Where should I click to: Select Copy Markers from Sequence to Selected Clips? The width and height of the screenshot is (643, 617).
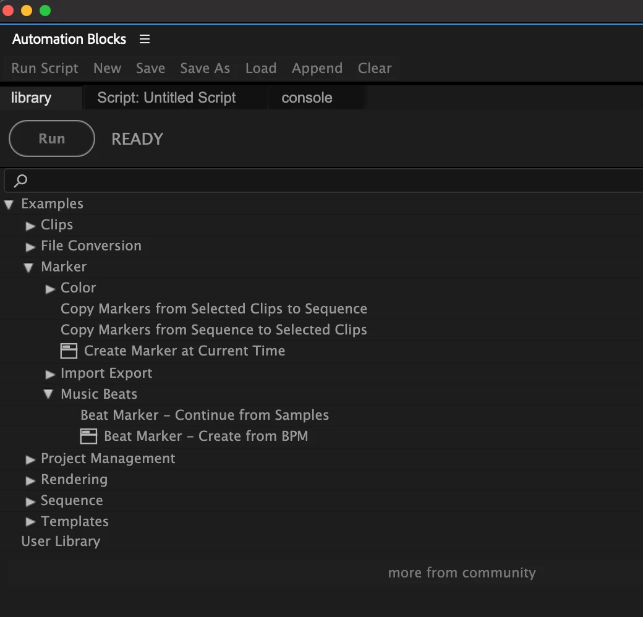pos(214,330)
